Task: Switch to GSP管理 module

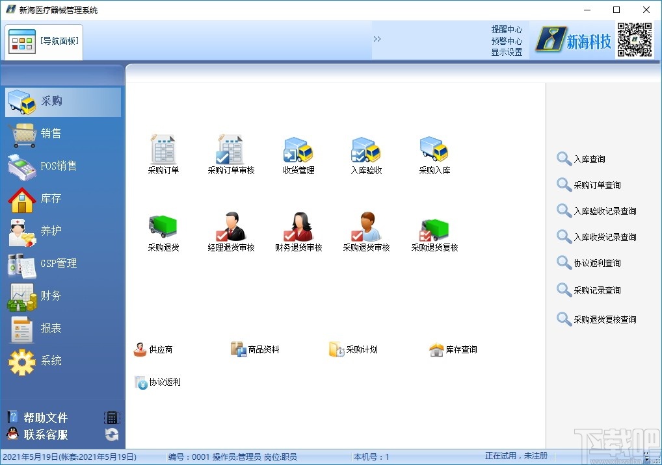Action: click(x=63, y=264)
